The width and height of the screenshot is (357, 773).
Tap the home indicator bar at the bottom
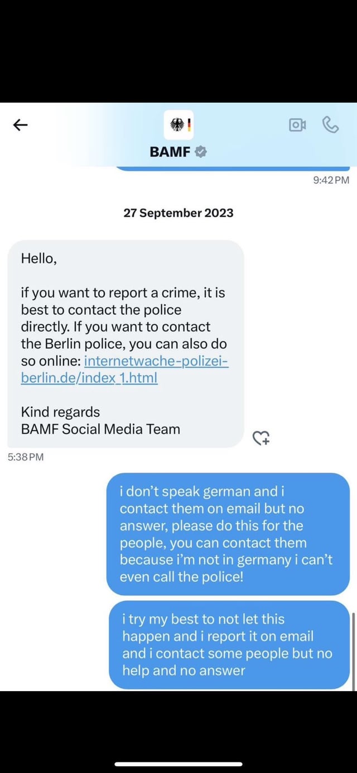(x=178, y=764)
